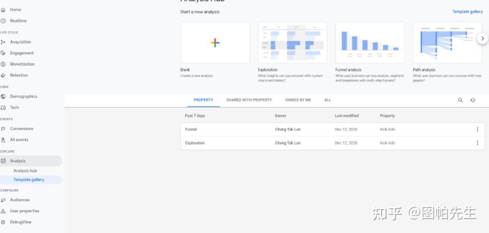The height and width of the screenshot is (233, 489).
Task: Click the Tech devices icon
Action: pos(3,108)
